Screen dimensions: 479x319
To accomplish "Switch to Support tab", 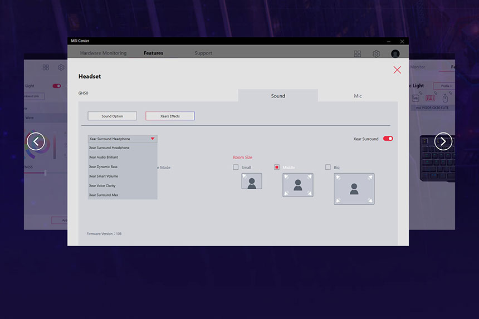I will point(203,53).
